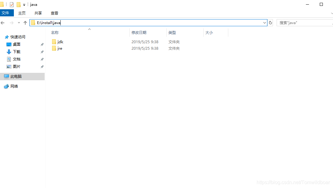Click the blue 下载 download arrow icon
Image resolution: width=333 pixels, height=188 pixels.
[x=9, y=52]
